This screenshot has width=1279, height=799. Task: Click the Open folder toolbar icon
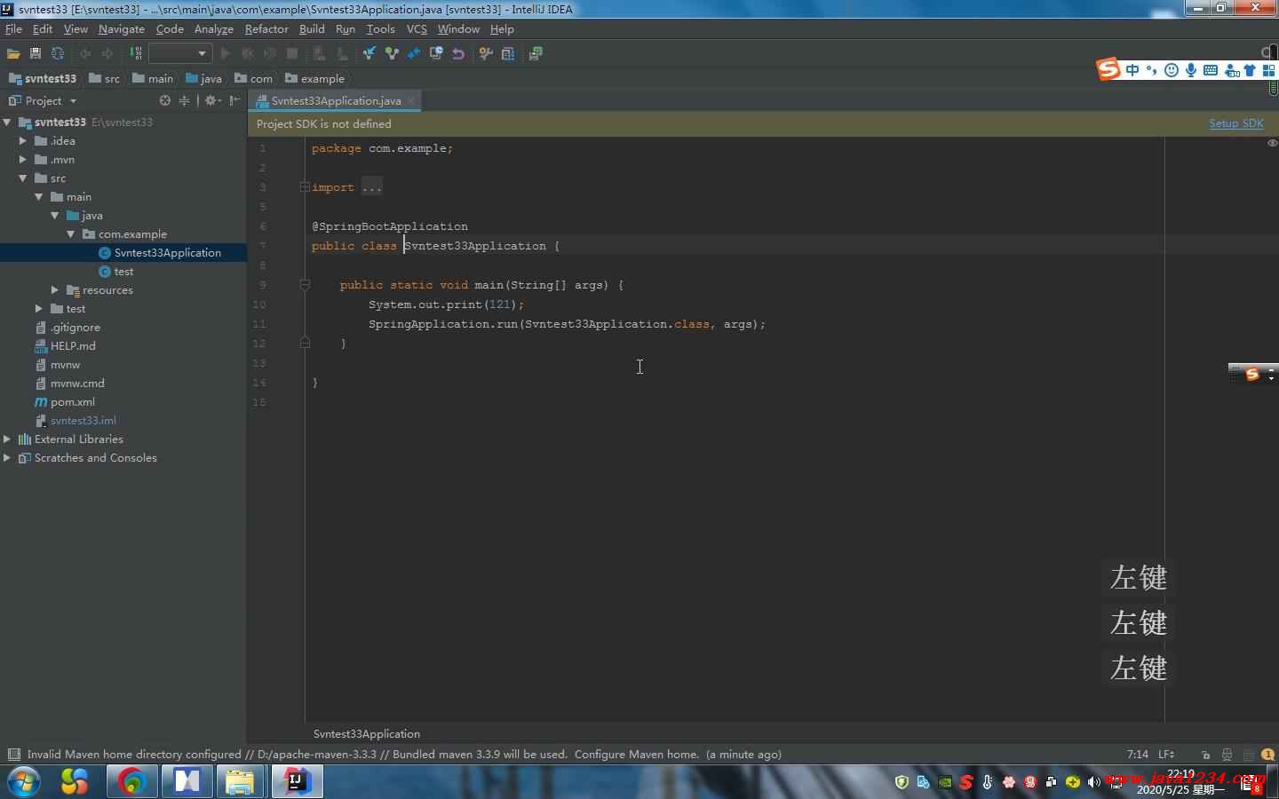click(x=13, y=53)
